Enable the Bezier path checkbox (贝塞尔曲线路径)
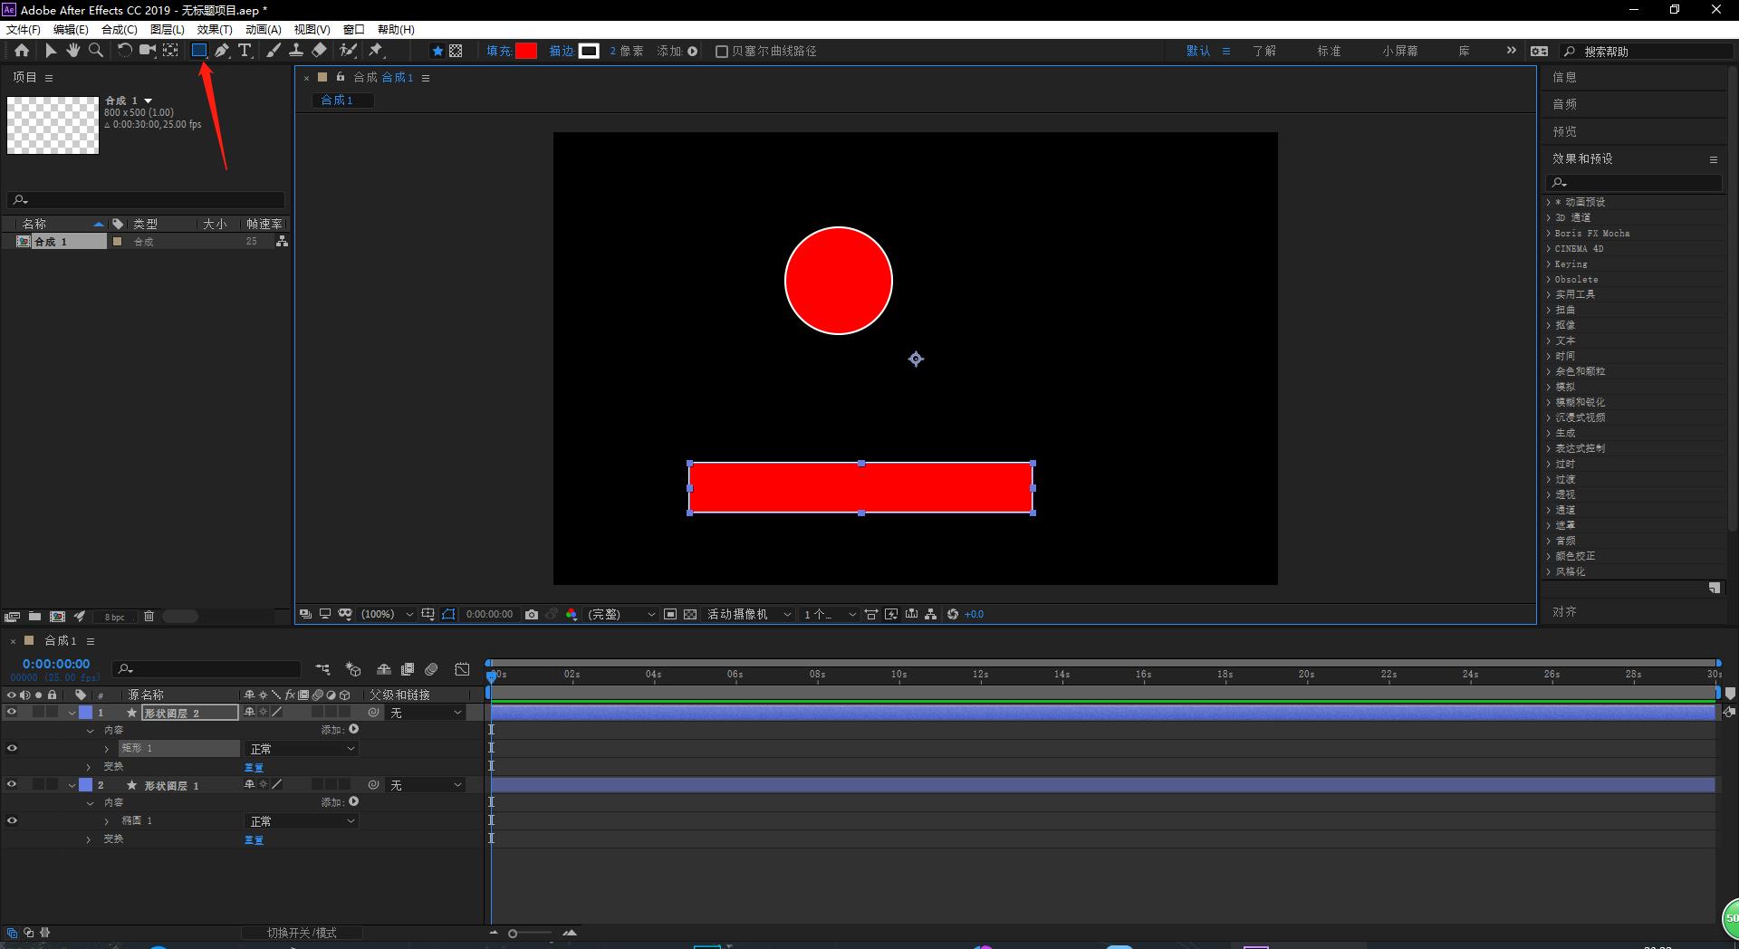1739x949 pixels. click(x=722, y=52)
